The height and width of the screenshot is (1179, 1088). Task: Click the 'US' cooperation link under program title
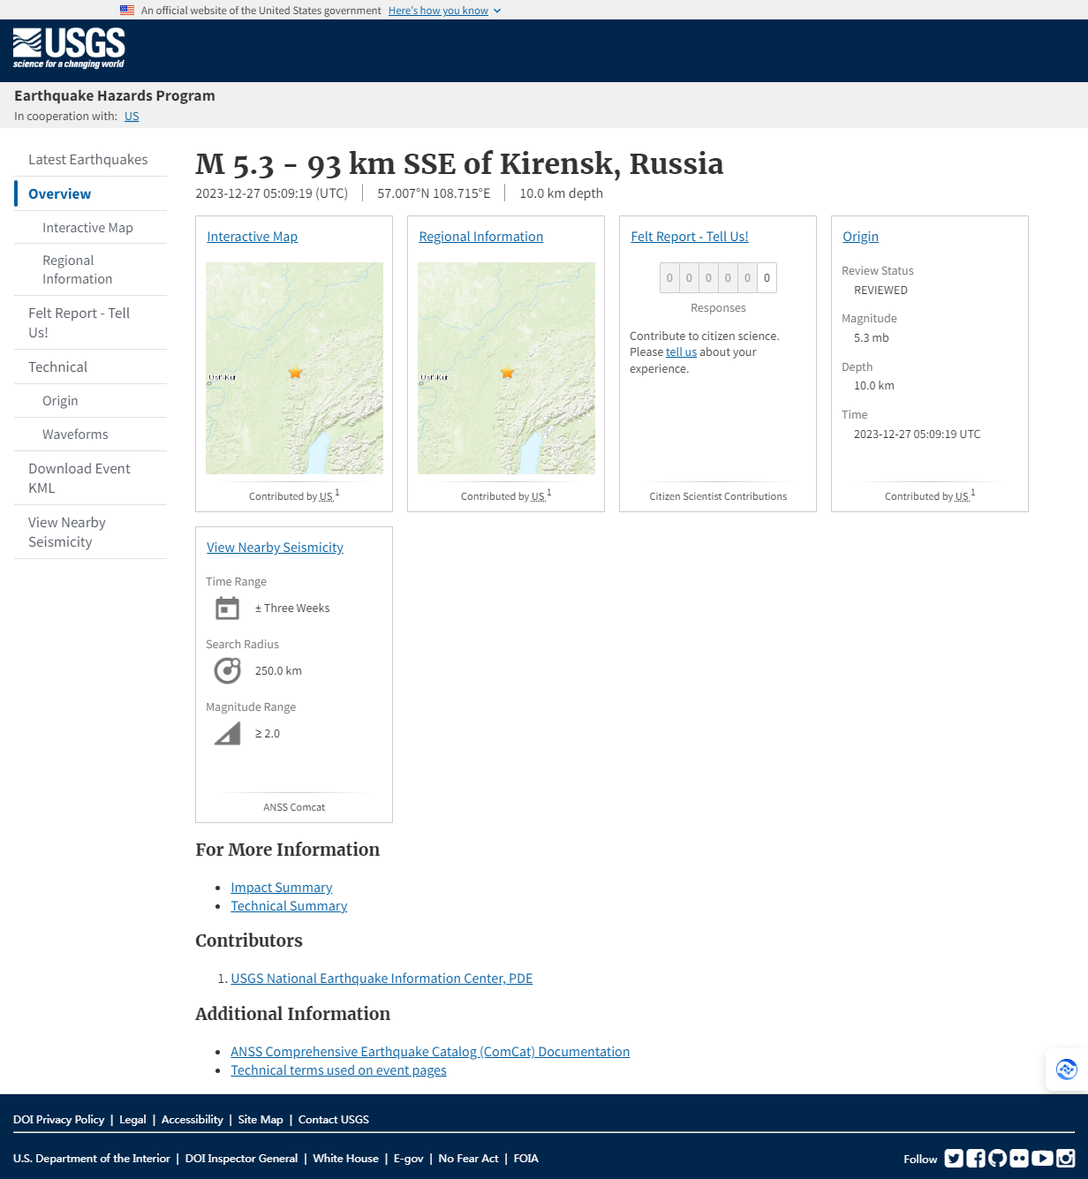[x=132, y=117]
